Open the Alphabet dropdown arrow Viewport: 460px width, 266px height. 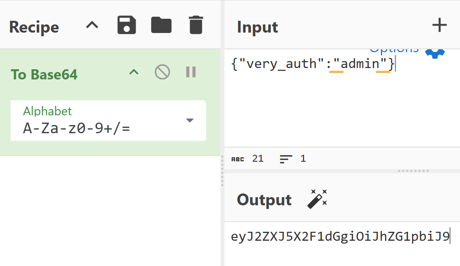(189, 121)
